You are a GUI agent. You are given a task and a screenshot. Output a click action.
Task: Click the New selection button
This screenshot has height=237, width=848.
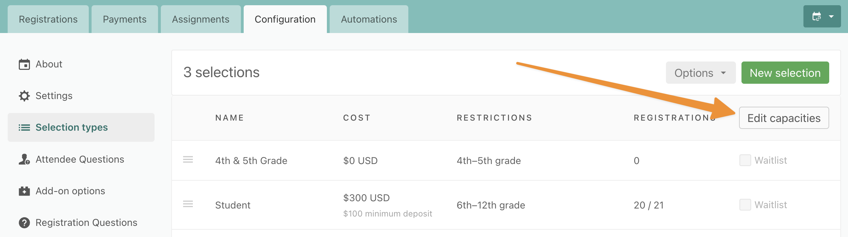click(785, 73)
